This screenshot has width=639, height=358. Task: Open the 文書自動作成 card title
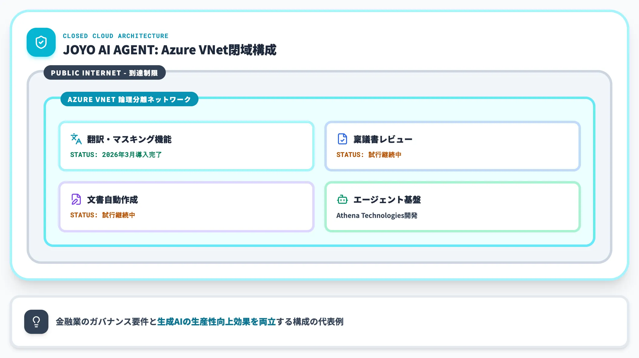point(112,200)
